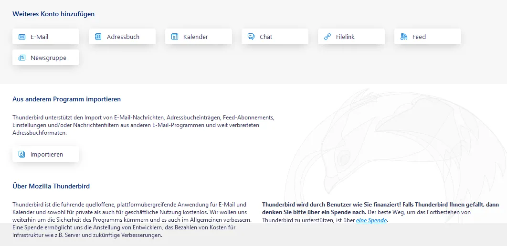507x246 pixels.
Task: Click the import icon beside Importieren
Action: click(21, 154)
